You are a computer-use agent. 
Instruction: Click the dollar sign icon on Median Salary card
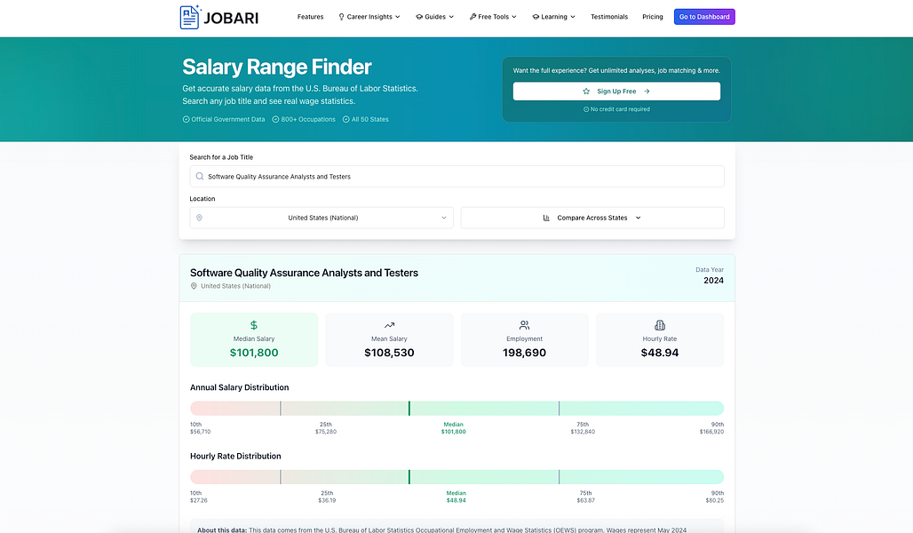coord(254,325)
